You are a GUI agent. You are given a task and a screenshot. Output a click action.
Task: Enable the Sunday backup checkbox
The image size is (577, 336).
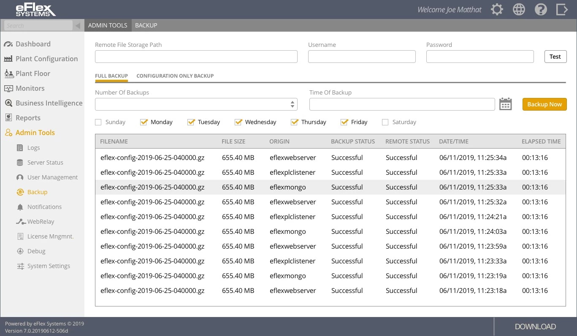[x=98, y=122]
